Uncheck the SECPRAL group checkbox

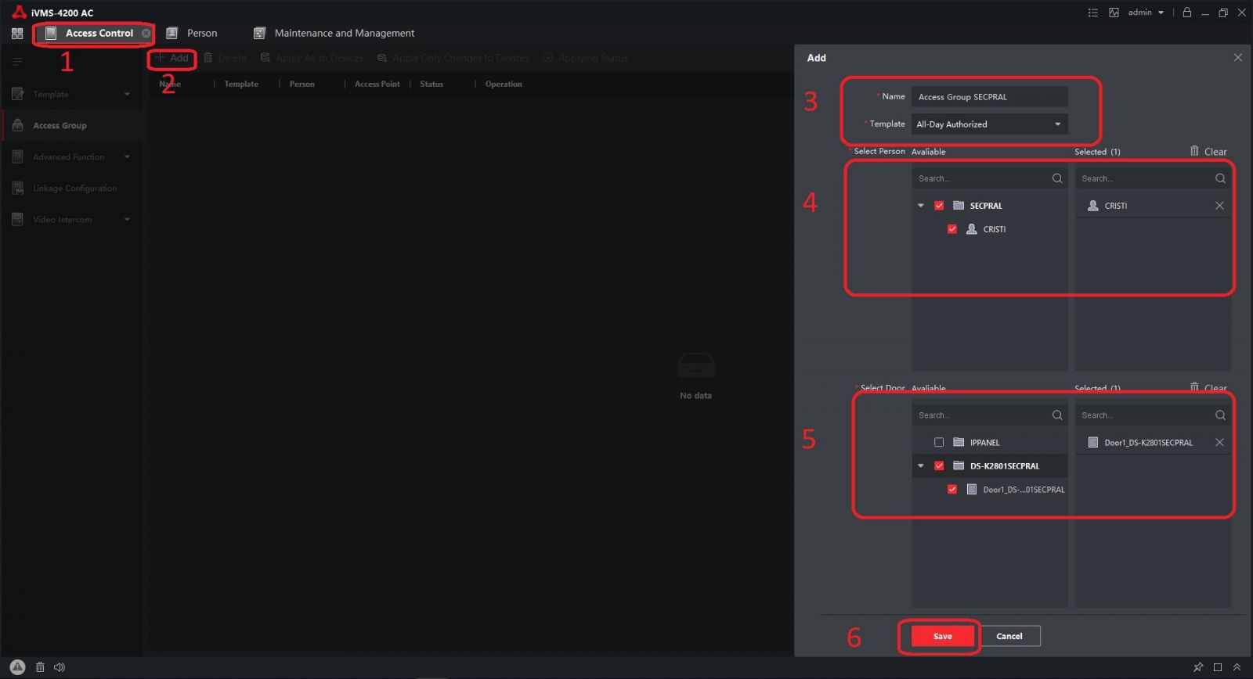[x=939, y=206]
